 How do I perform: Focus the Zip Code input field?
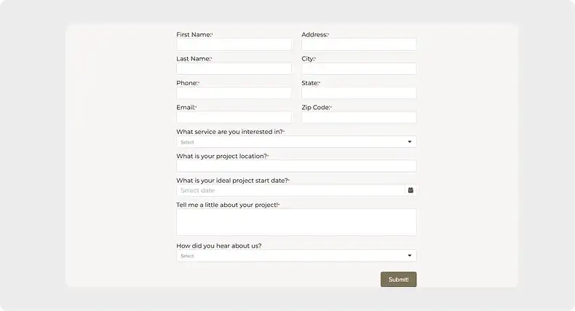tap(359, 117)
